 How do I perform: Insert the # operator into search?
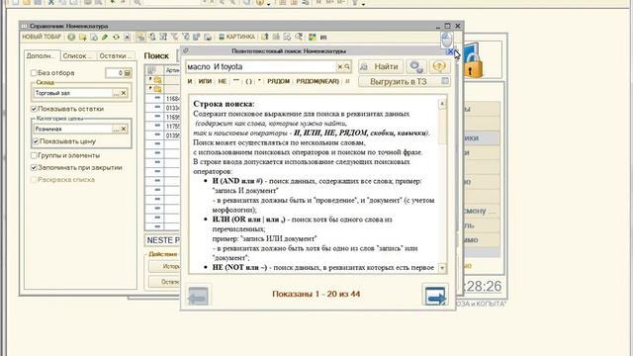coord(347,81)
